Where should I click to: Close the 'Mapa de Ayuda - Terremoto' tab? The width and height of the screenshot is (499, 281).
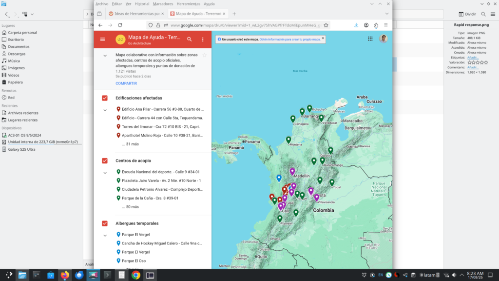(x=224, y=14)
